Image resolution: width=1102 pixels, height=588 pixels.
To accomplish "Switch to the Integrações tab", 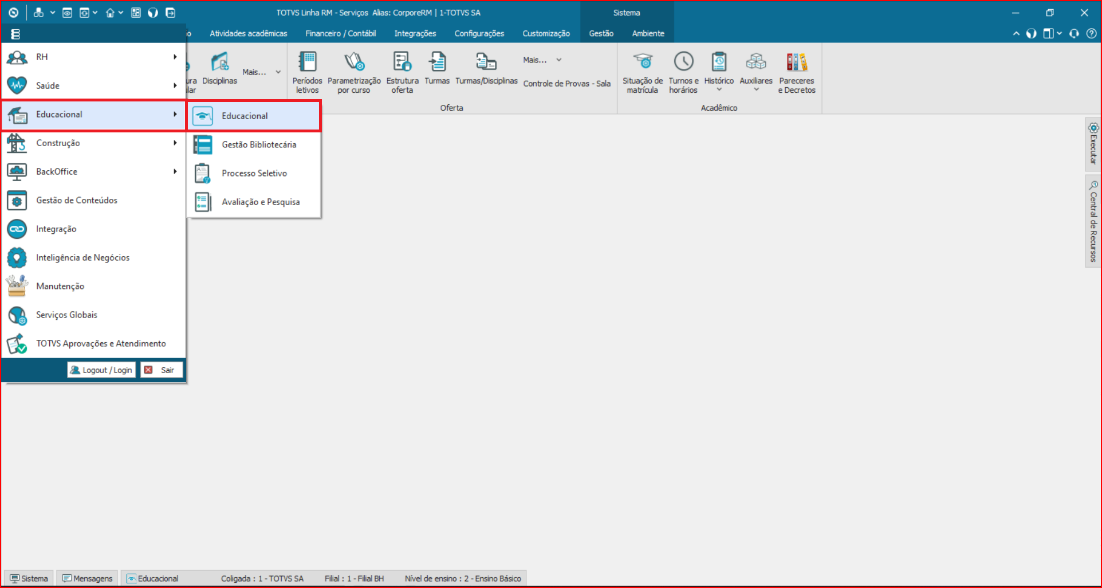I will click(x=415, y=33).
